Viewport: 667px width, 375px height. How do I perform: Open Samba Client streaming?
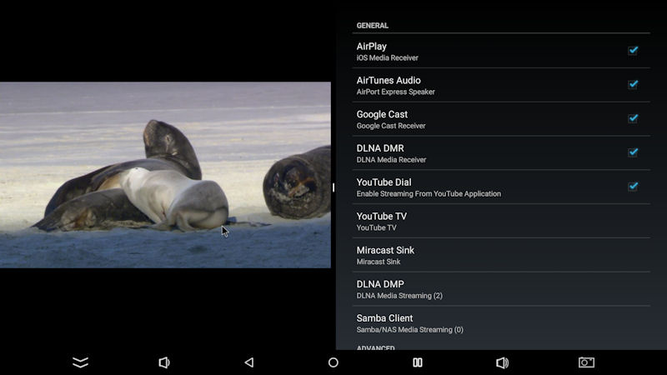[501, 323]
